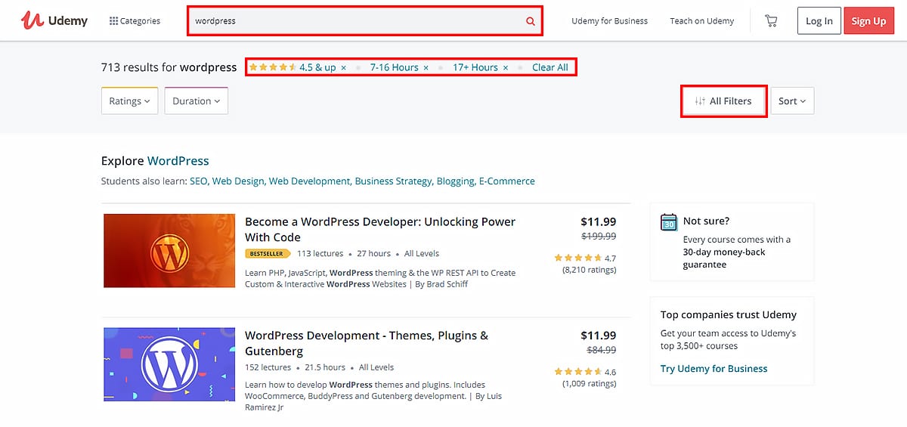Open Try Udemy for Business link
The image size is (907, 427).
(x=714, y=369)
